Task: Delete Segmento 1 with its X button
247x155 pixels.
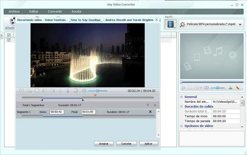Action: pos(150,112)
